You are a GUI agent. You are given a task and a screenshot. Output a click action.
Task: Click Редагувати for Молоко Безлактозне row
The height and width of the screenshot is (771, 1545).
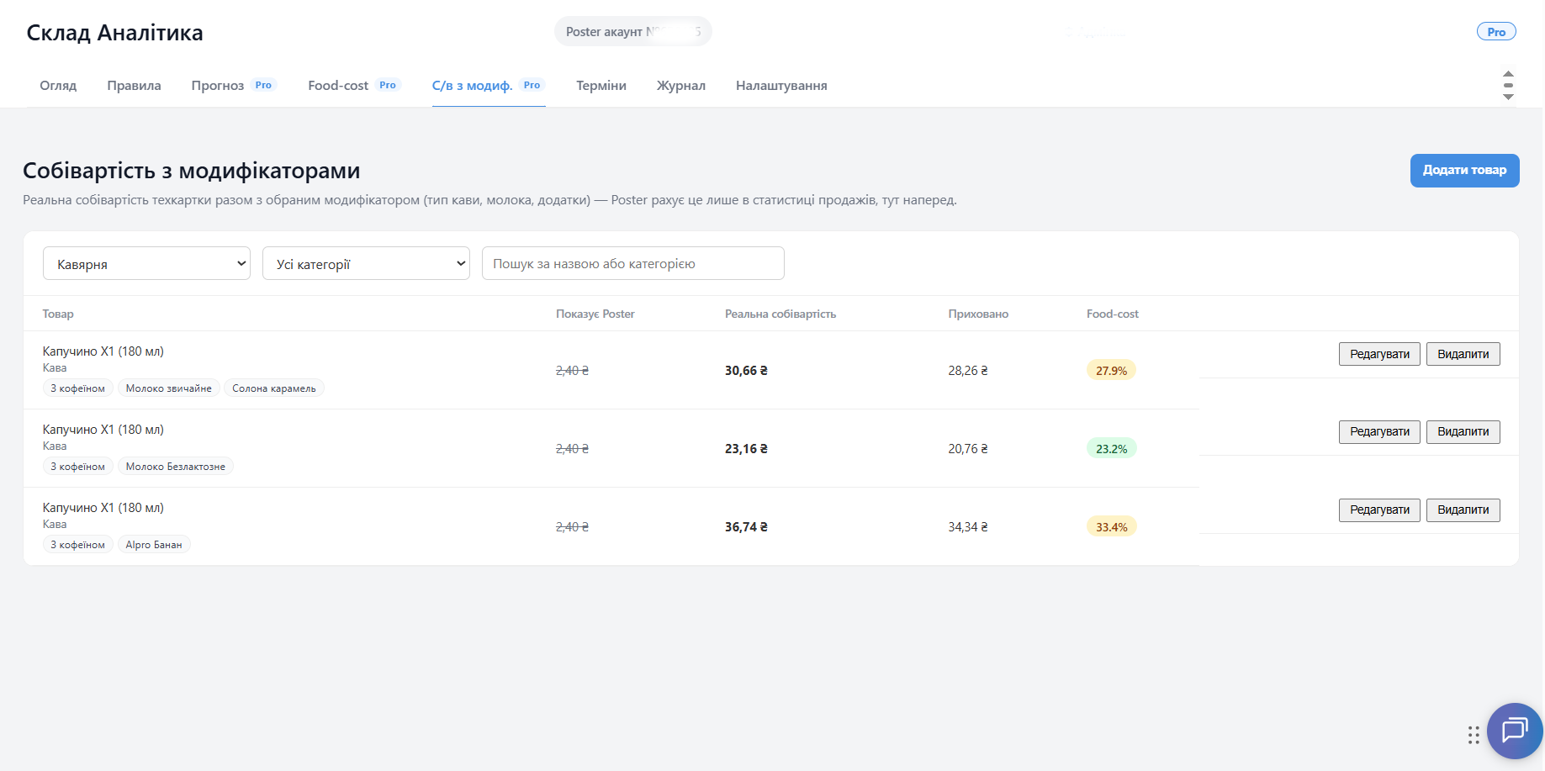1379,431
